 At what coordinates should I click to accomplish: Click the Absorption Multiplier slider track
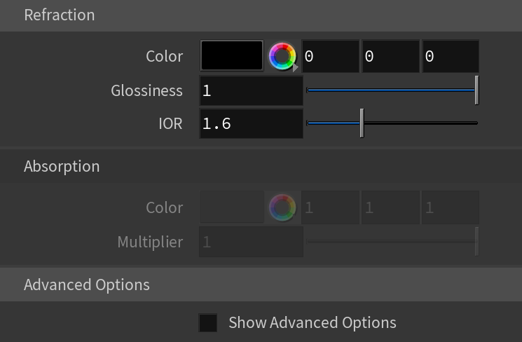[392, 241]
